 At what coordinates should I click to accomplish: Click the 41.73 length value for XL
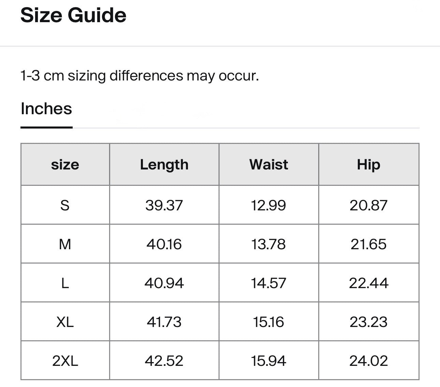164,321
